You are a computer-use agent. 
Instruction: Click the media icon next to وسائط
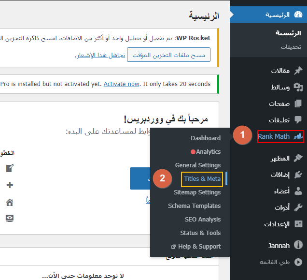(298, 87)
